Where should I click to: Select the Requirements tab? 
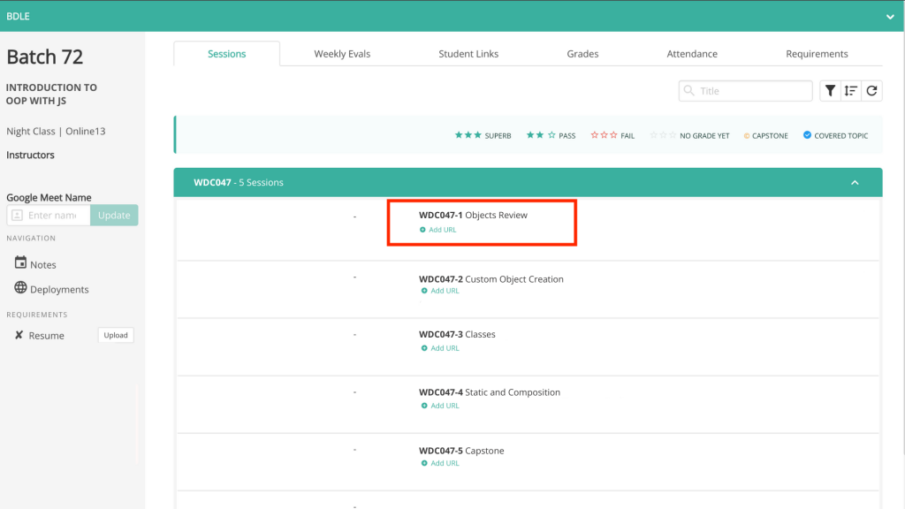coord(817,54)
